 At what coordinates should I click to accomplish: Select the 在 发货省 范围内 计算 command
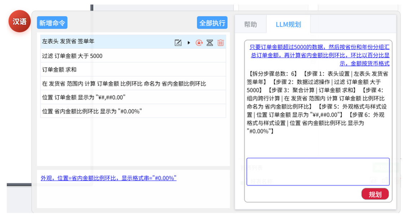coord(133,83)
